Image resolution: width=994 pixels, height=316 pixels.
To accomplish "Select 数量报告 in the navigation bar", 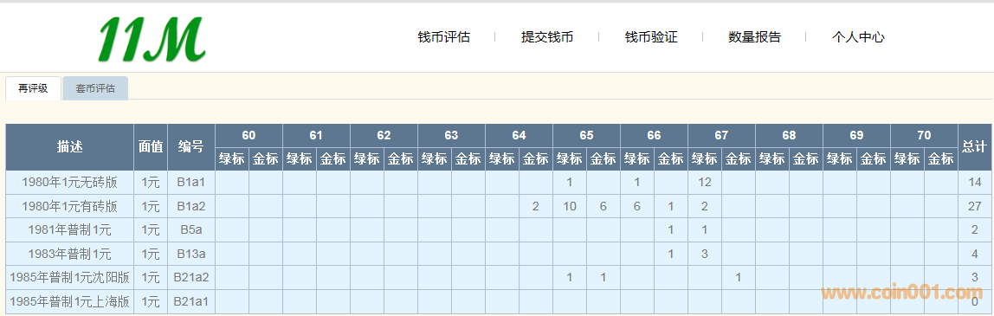I will (754, 36).
